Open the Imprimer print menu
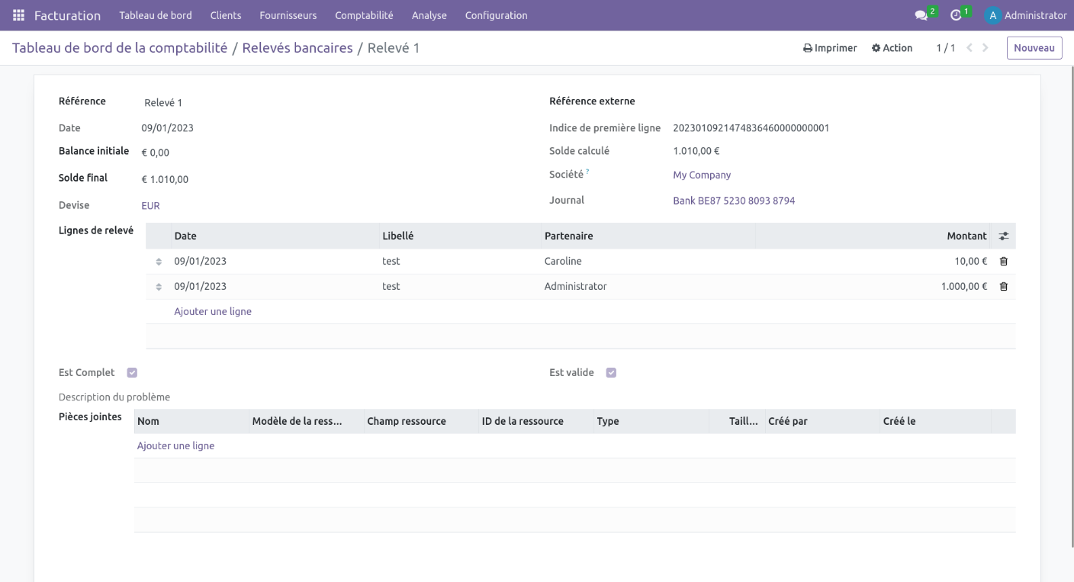 (x=830, y=48)
